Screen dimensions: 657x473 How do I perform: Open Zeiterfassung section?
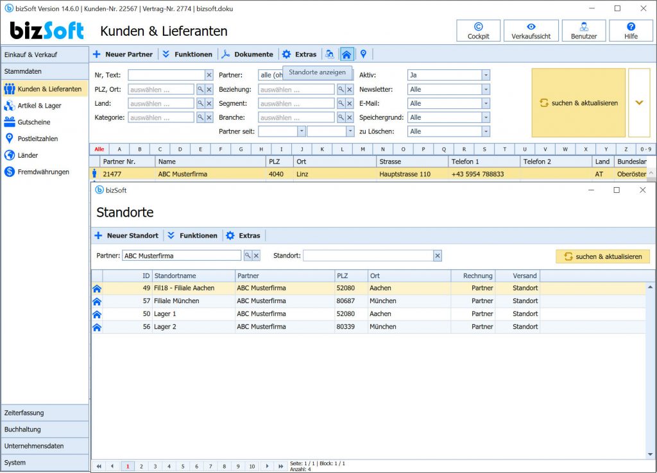(x=45, y=413)
